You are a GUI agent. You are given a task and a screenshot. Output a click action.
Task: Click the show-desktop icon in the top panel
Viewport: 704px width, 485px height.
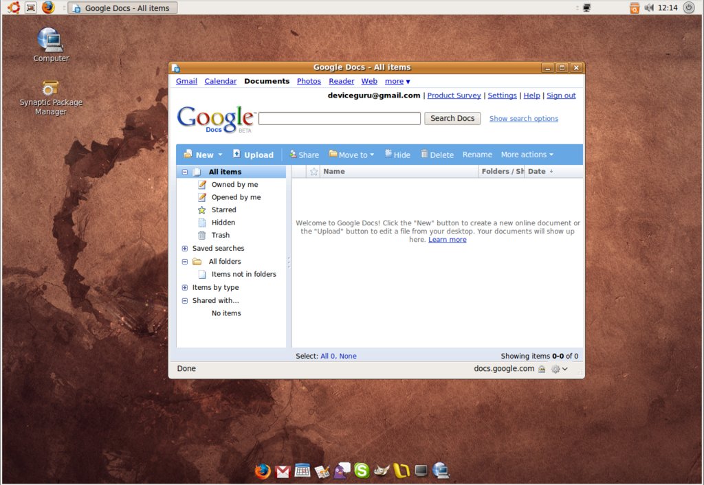[x=30, y=8]
